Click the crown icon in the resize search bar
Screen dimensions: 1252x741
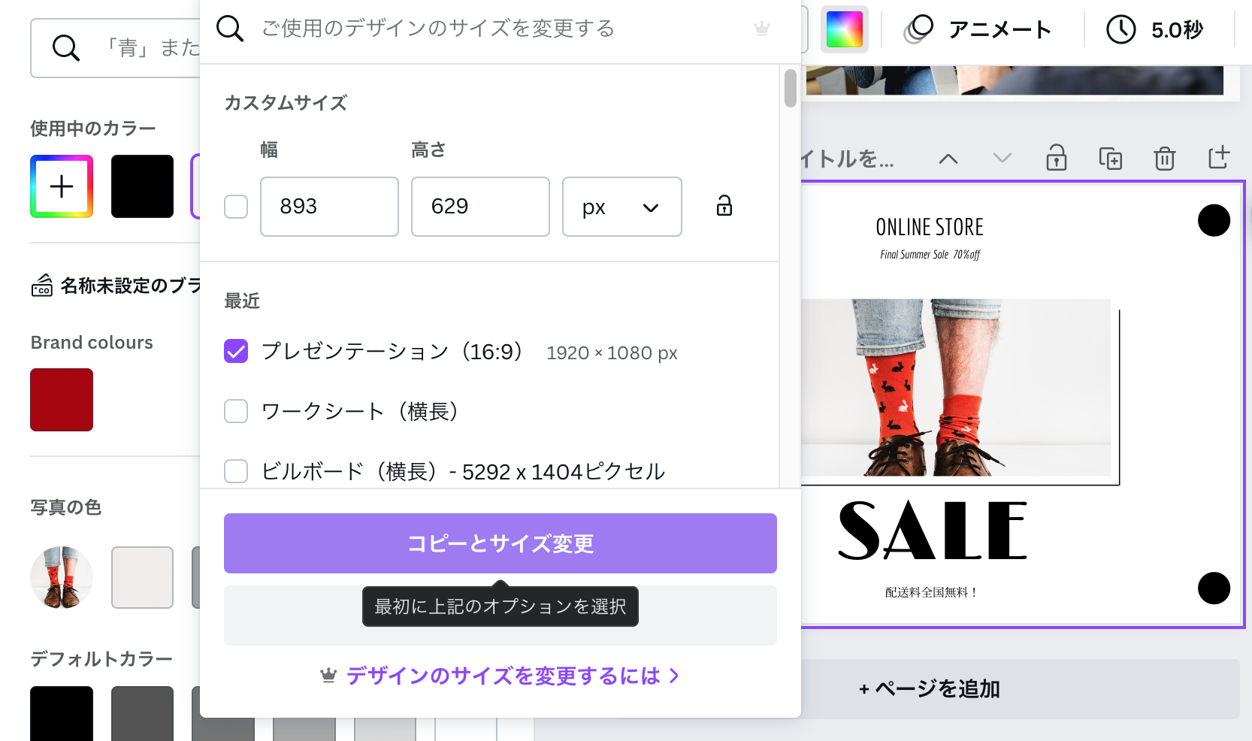[x=761, y=29]
